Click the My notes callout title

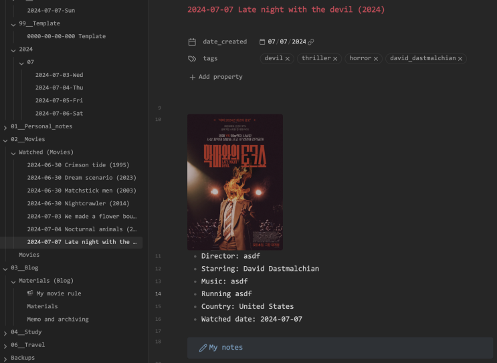tap(225, 348)
